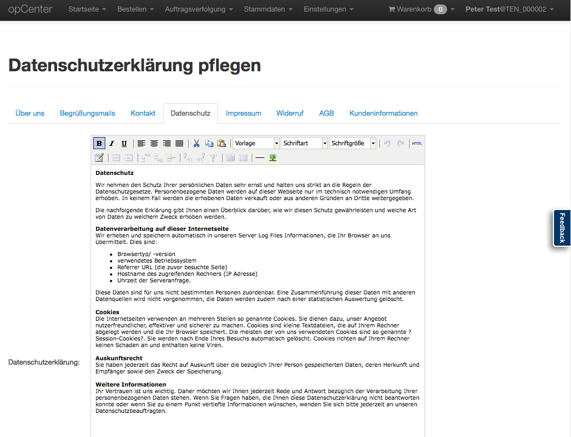Open the Warenkorb in the top bar

tap(409, 9)
